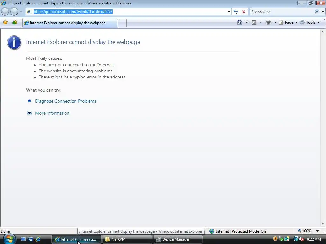This screenshot has height=244, width=326.
Task: Click the 8:22 AM system clock
Action: [x=314, y=239]
